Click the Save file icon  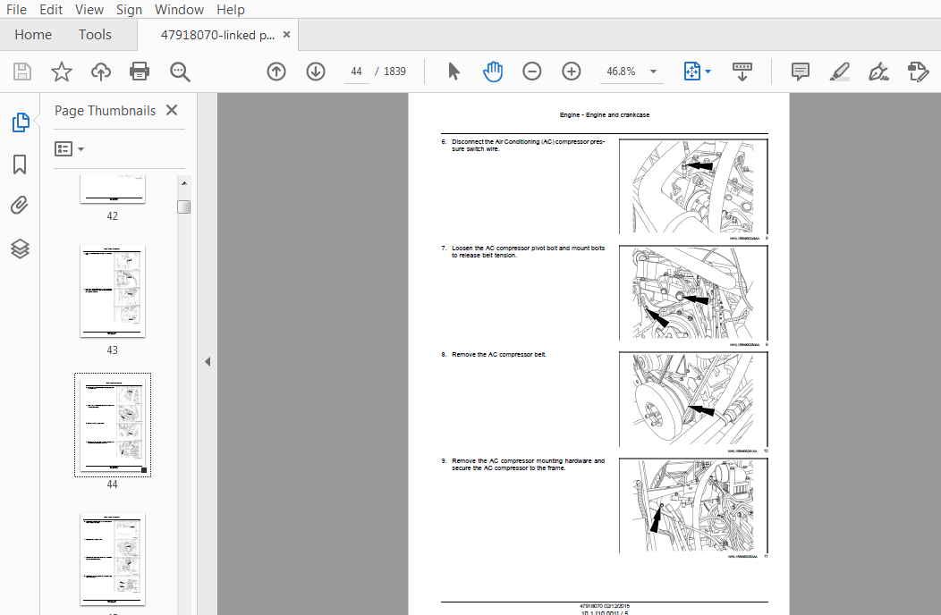click(22, 72)
